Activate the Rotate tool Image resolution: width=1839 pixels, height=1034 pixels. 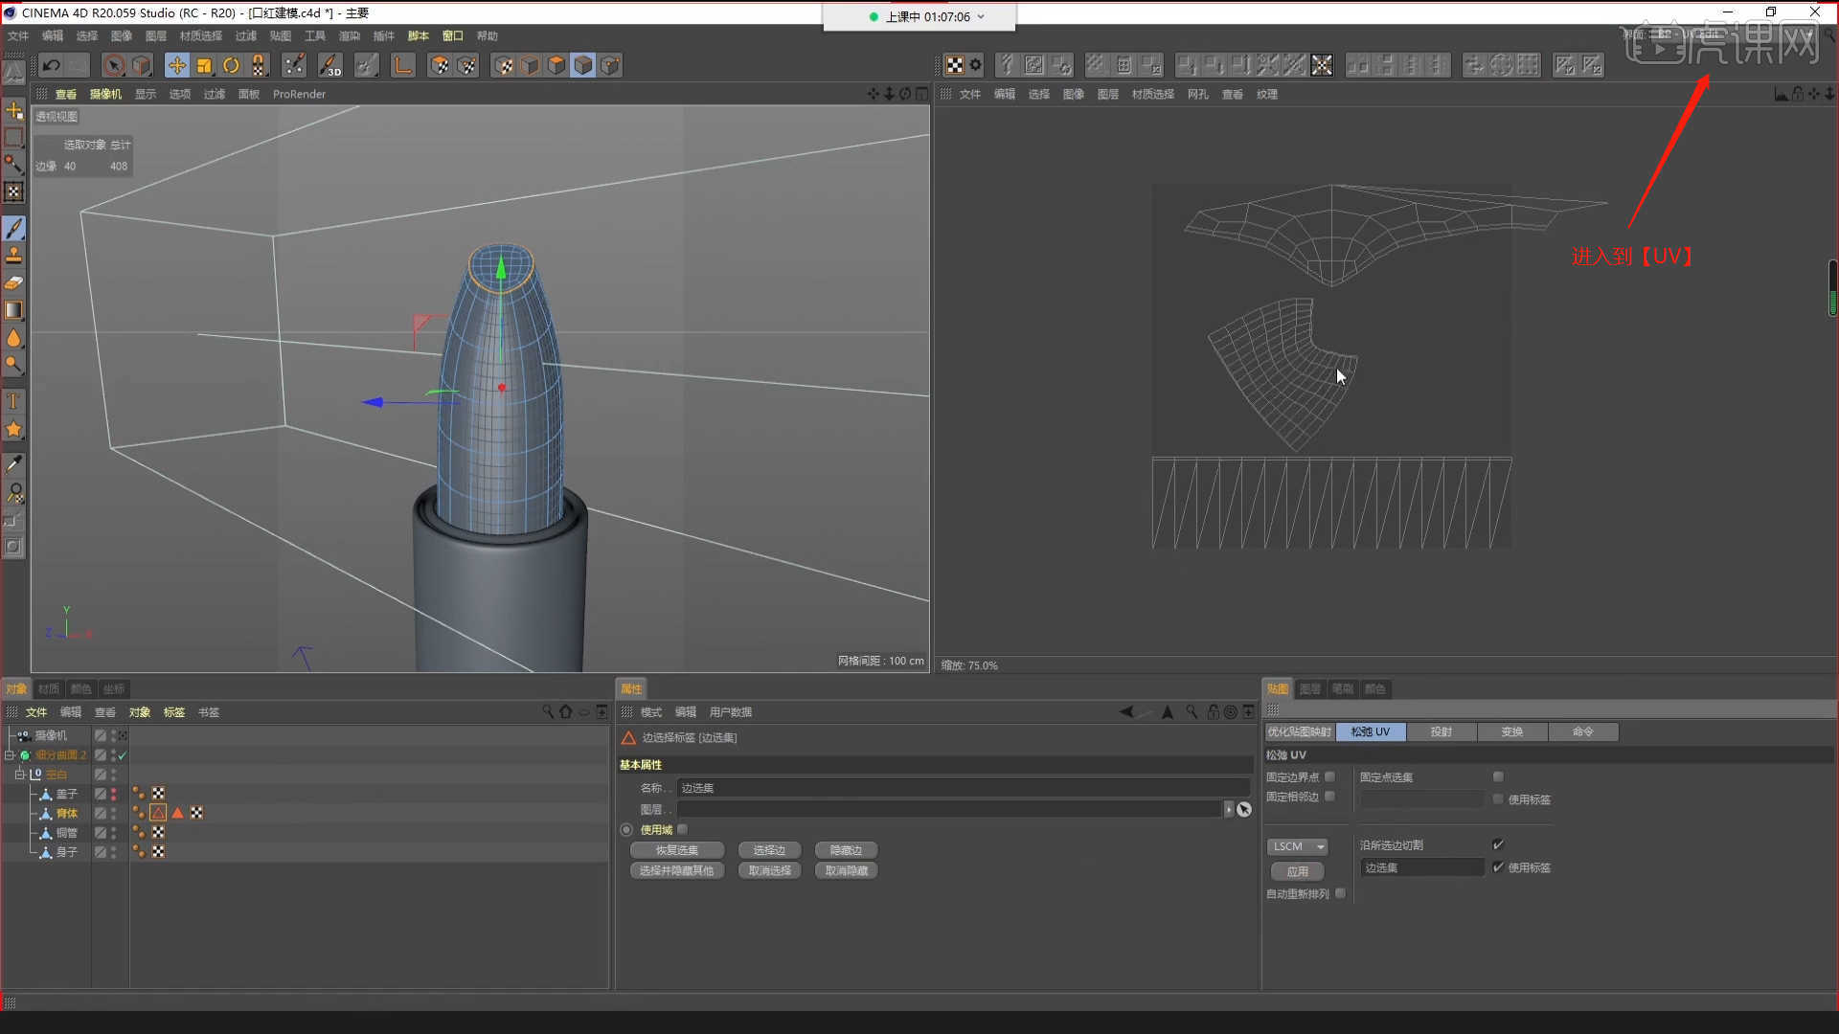pyautogui.click(x=231, y=65)
